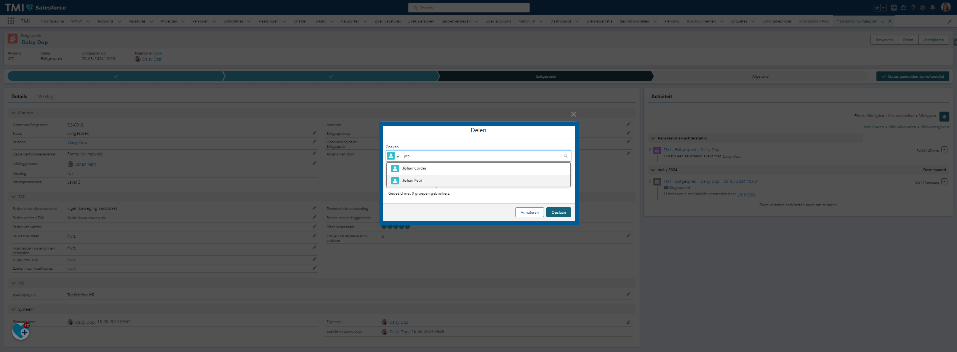This screenshot has width=957, height=352.
Task: Click into the Zoeken input field in the Delen dialog
Action: pos(480,156)
